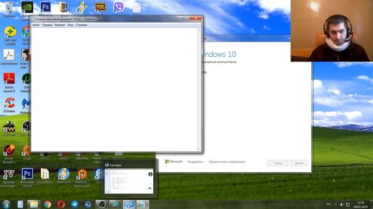Open the blank file icon beside Viber
Screen dimensions: 373x209
point(136,8)
